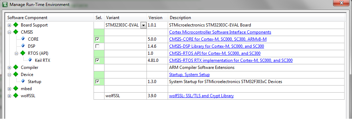Open the CMSIS-RTOS API link

pos(215,53)
